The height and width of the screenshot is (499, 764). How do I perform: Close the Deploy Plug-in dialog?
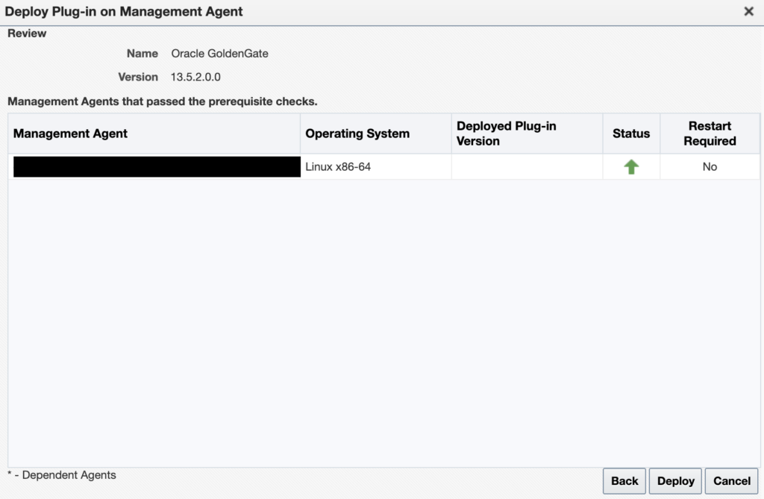pyautogui.click(x=749, y=11)
